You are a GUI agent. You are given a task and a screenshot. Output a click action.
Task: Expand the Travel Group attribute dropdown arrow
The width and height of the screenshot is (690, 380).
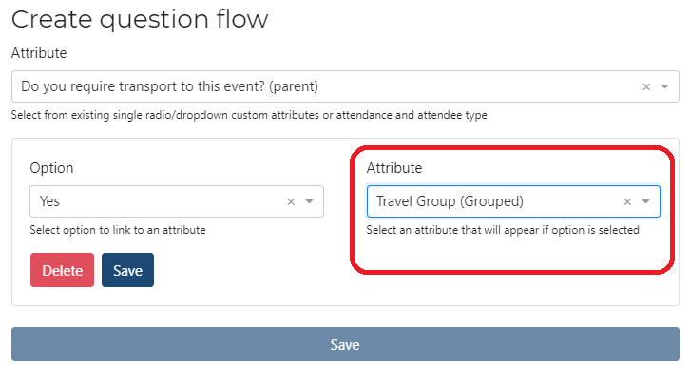click(645, 201)
